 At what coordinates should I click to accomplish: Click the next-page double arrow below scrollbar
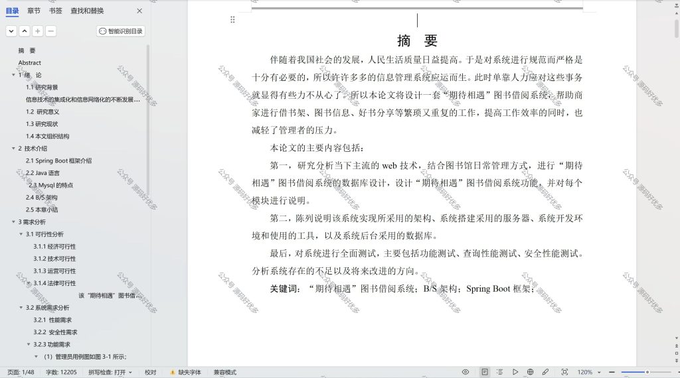[x=677, y=360]
